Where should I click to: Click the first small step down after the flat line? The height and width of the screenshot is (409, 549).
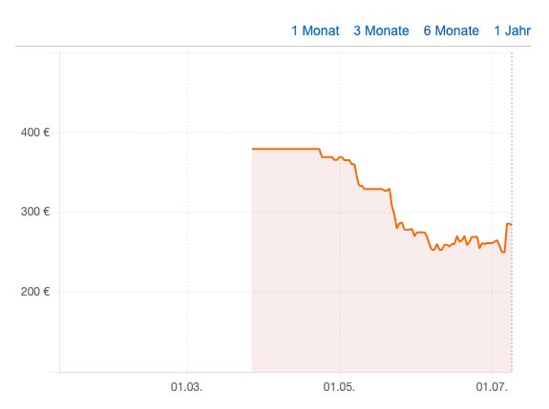[322, 153]
